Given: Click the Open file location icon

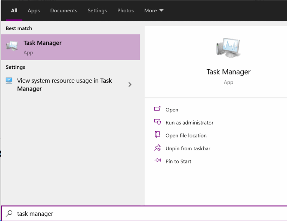Looking at the screenshot, I should point(157,134).
